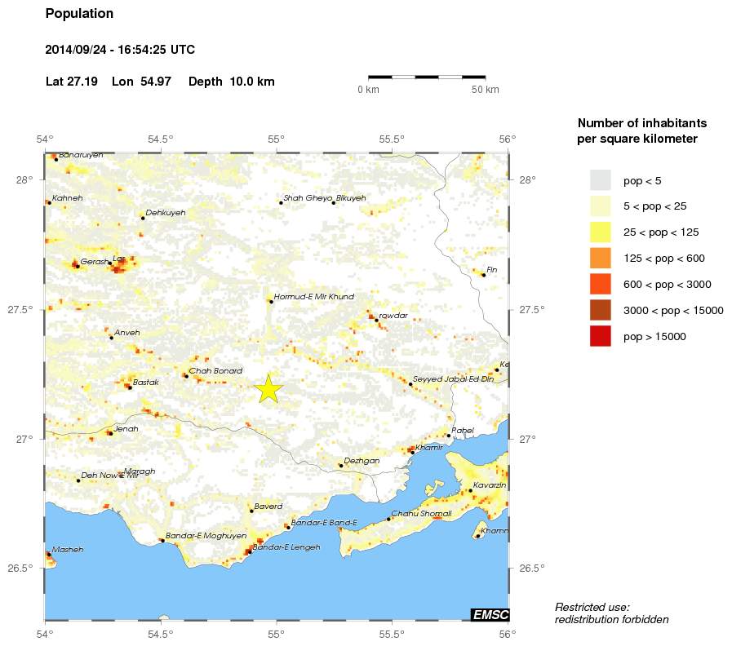This screenshot has height=646, width=732.
Task: Select the pale yellow '5 < pop < 25' swatch
Action: coord(601,206)
